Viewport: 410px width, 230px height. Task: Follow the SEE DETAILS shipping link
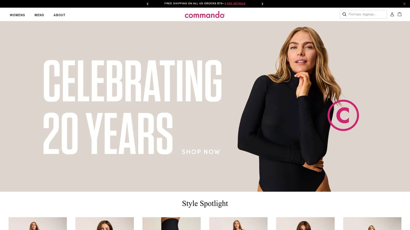(236, 3)
